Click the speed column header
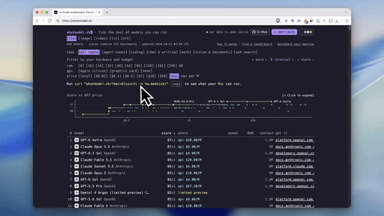 [233, 133]
